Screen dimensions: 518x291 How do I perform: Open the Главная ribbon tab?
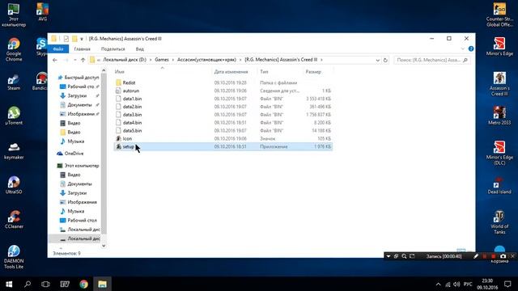click(x=83, y=48)
